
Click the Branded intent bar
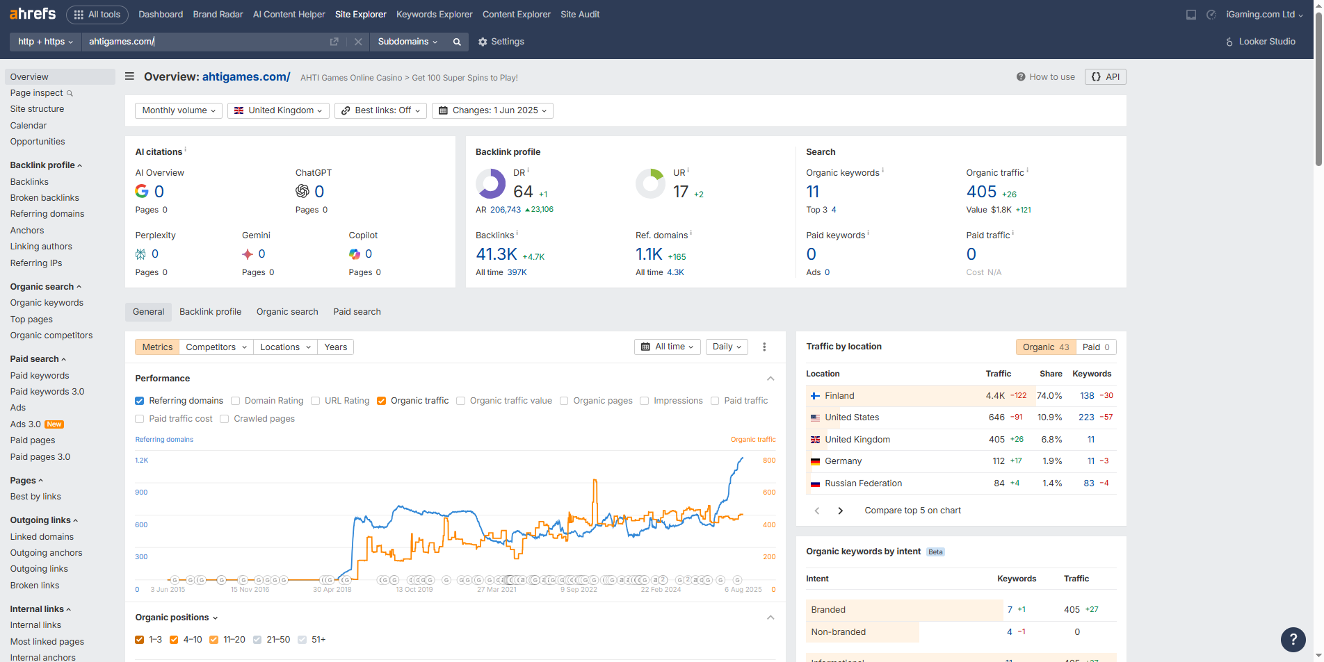(x=904, y=610)
